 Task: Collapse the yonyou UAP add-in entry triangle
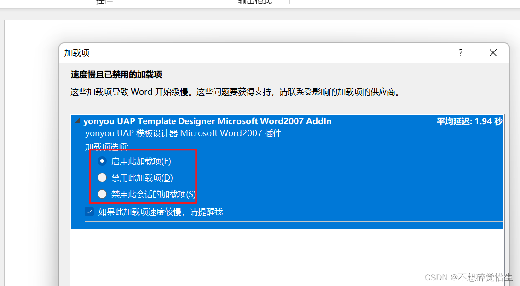tap(77, 121)
